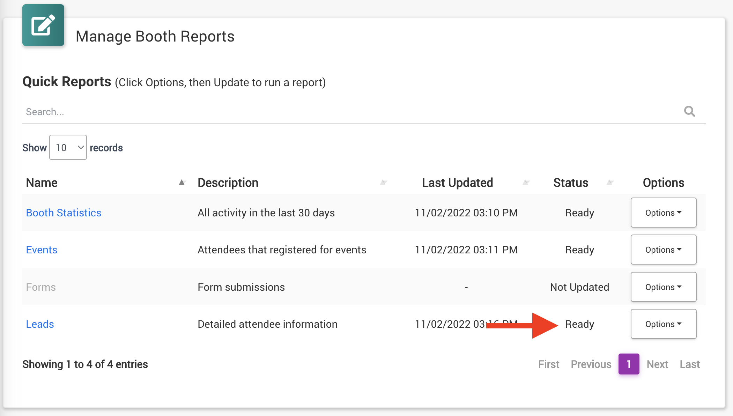Click the Status column header

[571, 183]
